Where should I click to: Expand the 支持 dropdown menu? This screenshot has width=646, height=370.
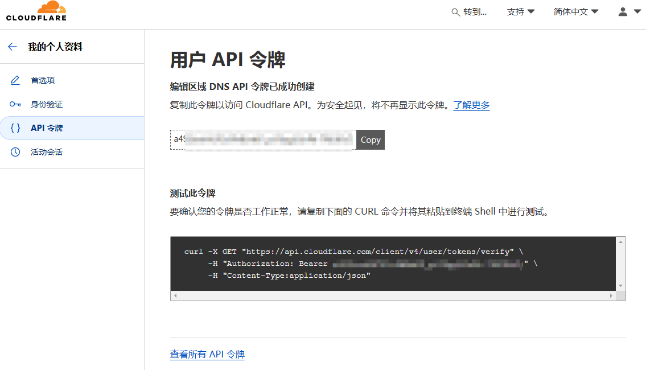pyautogui.click(x=520, y=12)
